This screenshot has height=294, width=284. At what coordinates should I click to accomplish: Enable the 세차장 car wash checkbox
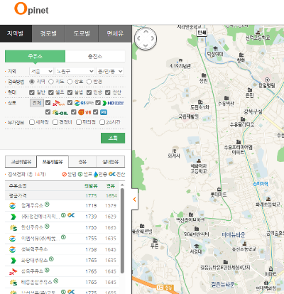tap(32, 122)
